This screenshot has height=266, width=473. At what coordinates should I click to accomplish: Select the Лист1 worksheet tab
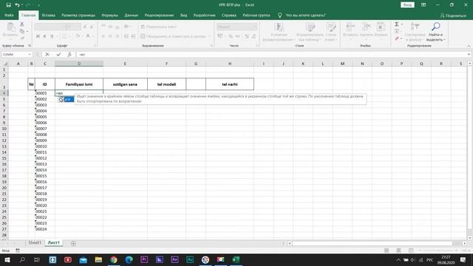(54, 243)
